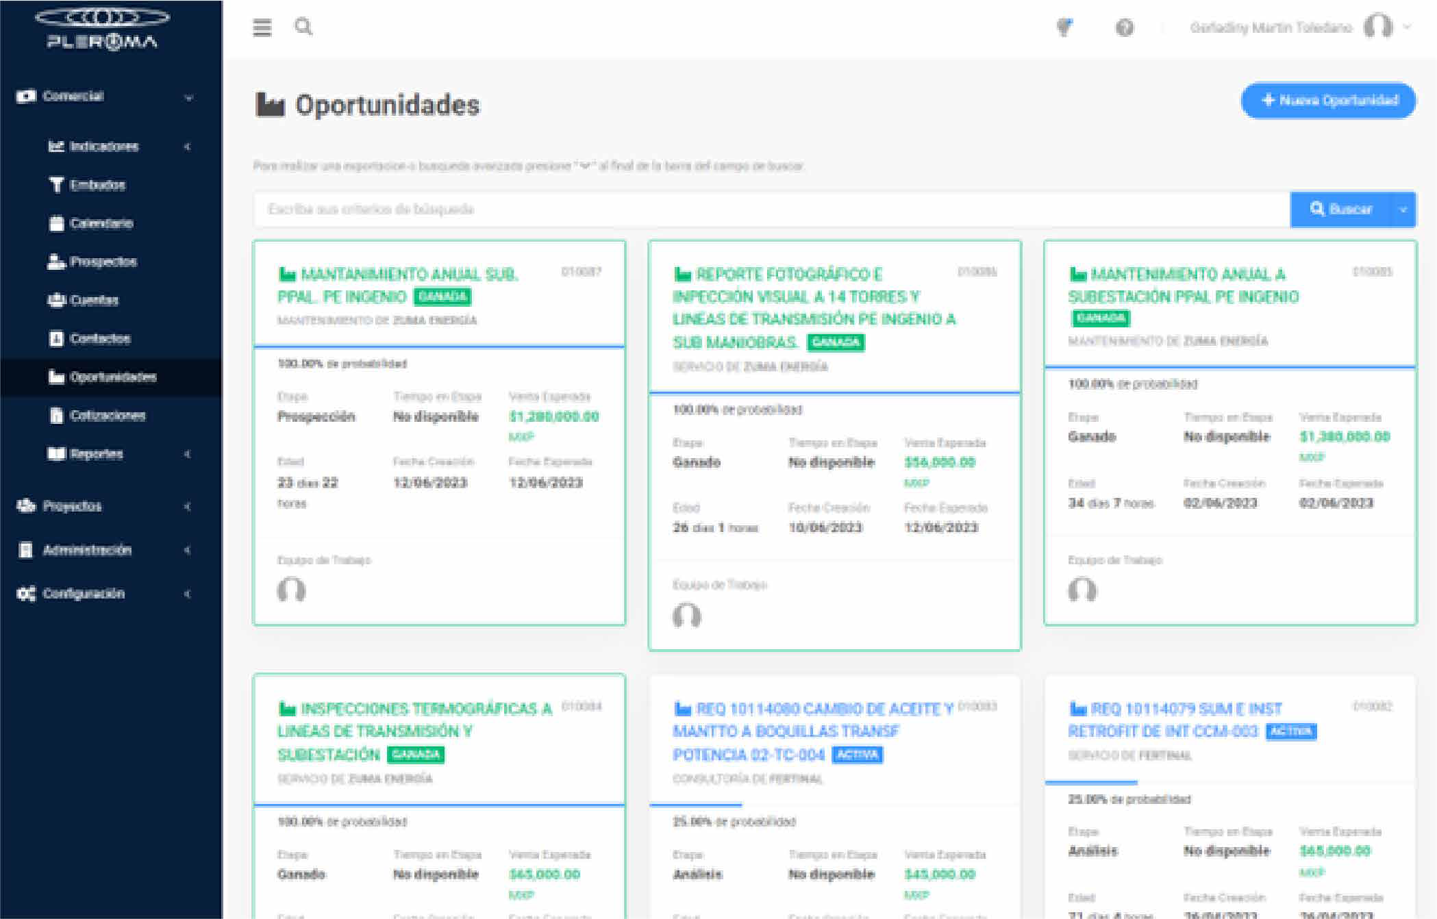The height and width of the screenshot is (919, 1437).
Task: Click the lightbulb tips icon in header
Action: coord(1064,27)
